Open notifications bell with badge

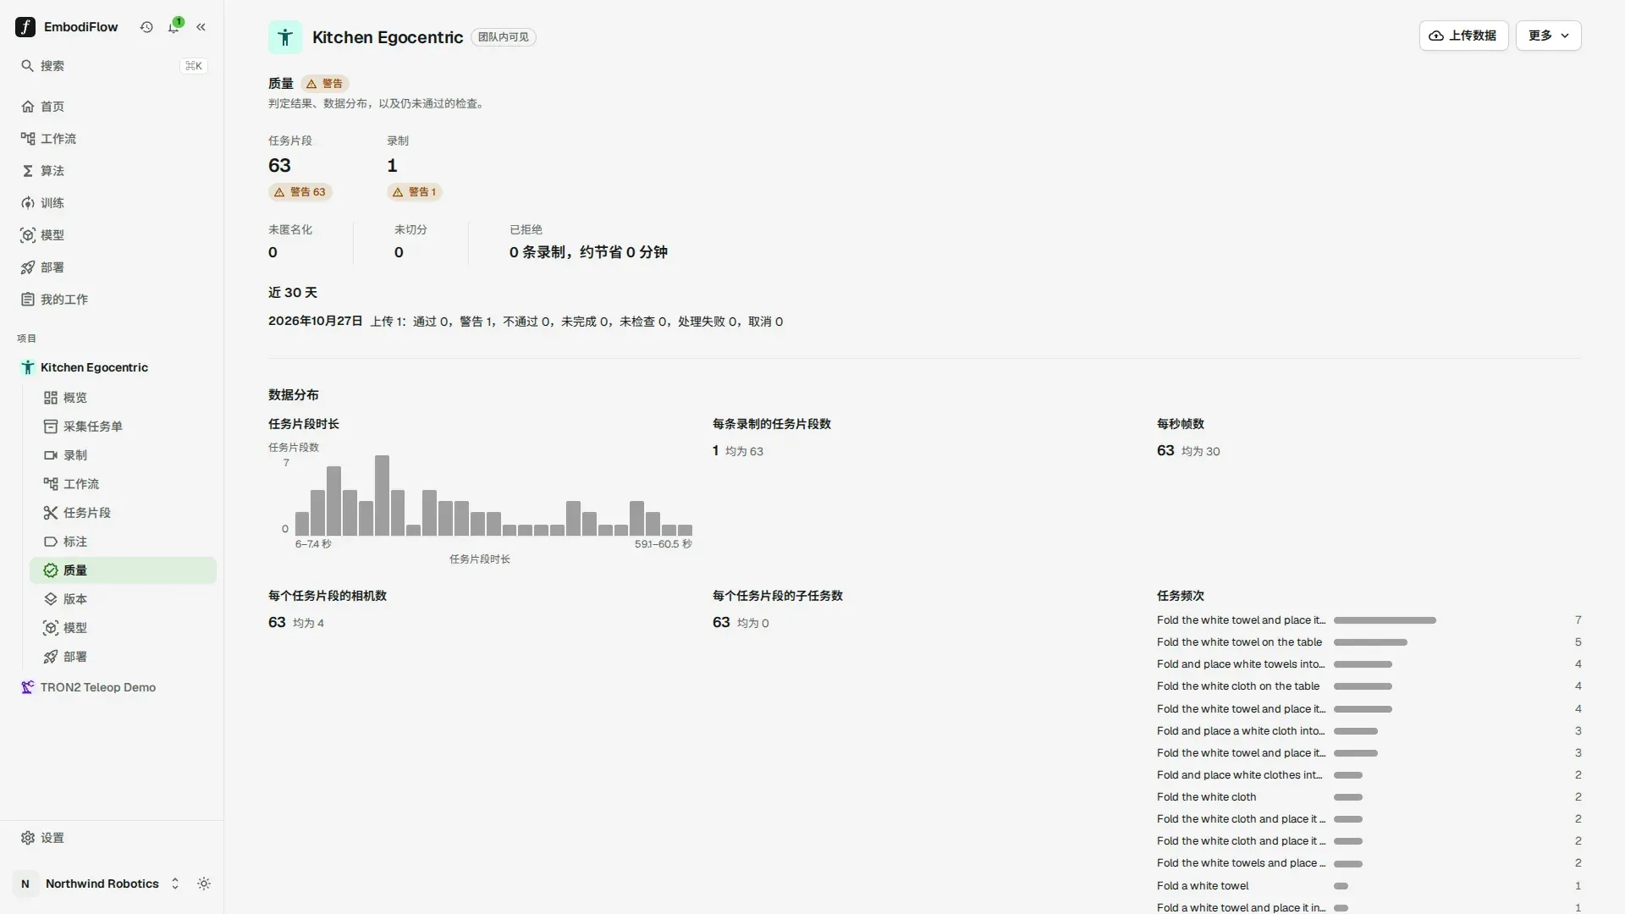(x=174, y=27)
